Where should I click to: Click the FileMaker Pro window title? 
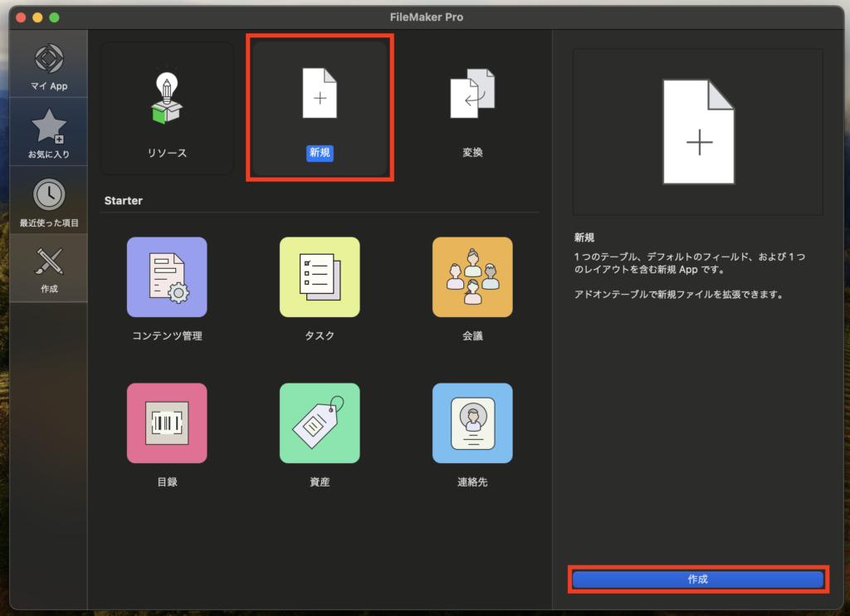tap(426, 17)
